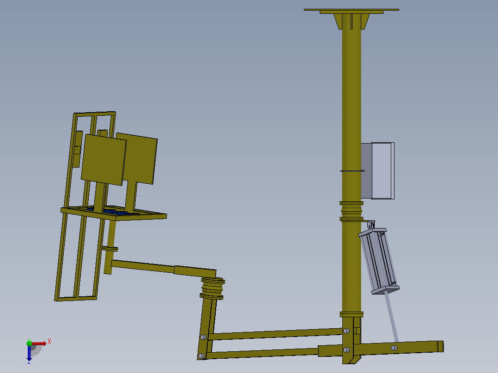This screenshot has height=373, width=498.
Task: Select the upper parallel link bar near column
Action: 275,334
